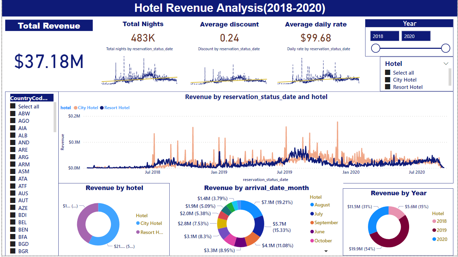Check the BEL country checkbox
The width and height of the screenshot is (458, 257).
[13, 222]
